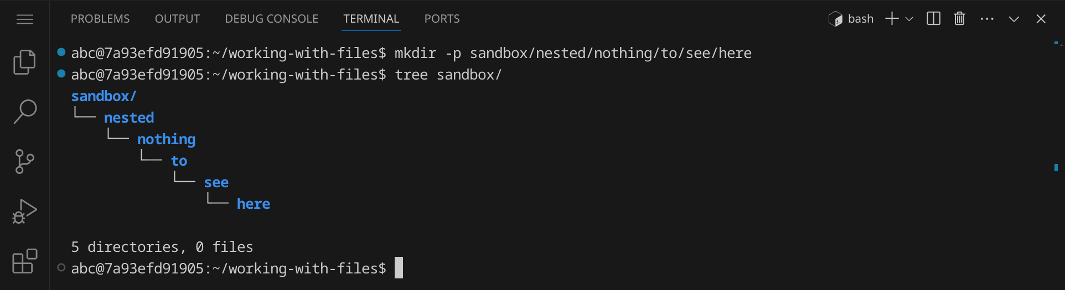Split the terminal panel

[x=933, y=19]
